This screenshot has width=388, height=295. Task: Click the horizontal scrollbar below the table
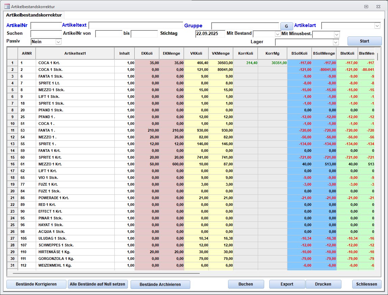coord(106,273)
